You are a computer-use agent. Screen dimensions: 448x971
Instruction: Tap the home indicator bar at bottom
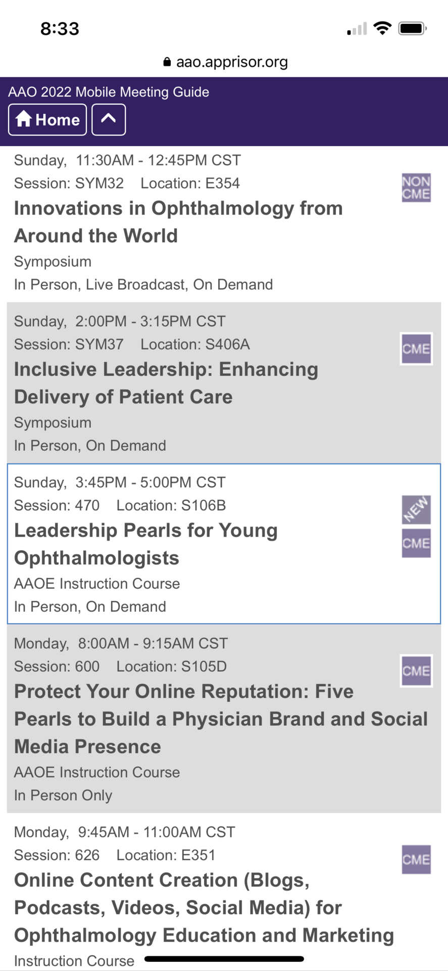pos(224,959)
